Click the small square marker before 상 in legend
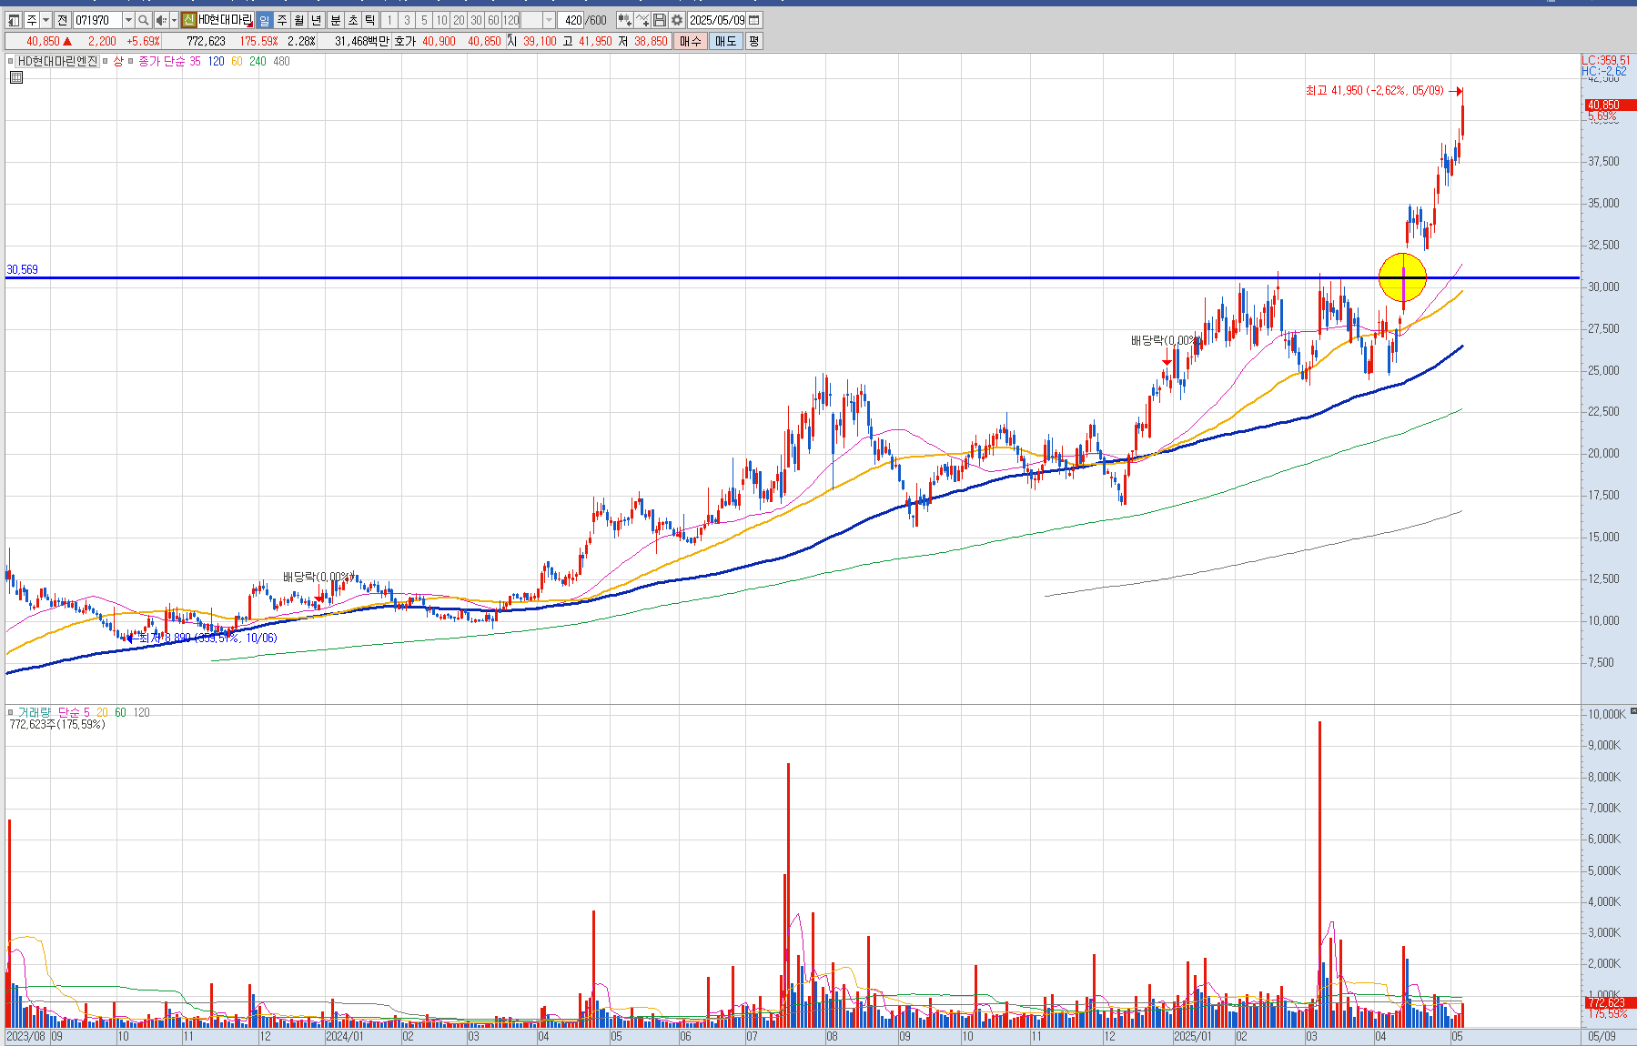Viewport: 1637px width, 1046px height. pos(106,61)
